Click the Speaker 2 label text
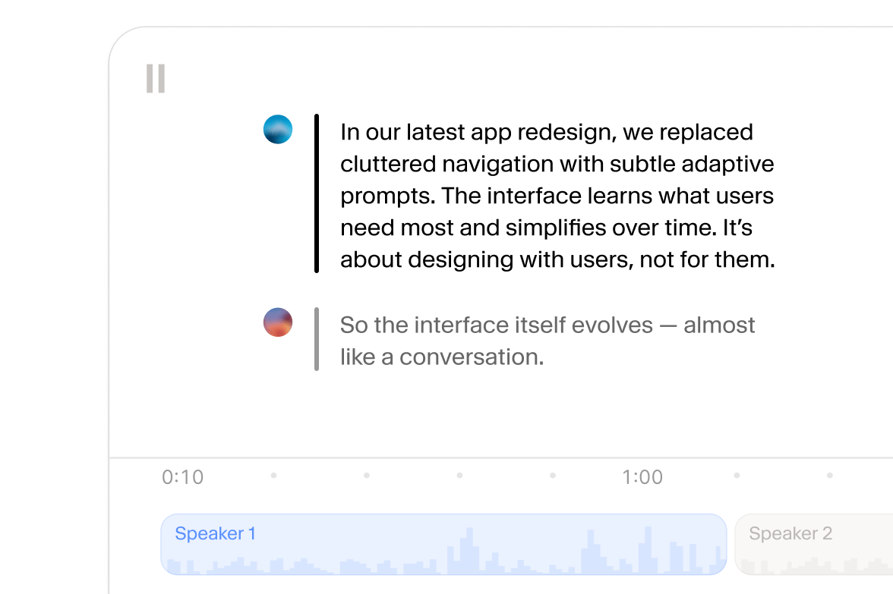 coord(790,533)
